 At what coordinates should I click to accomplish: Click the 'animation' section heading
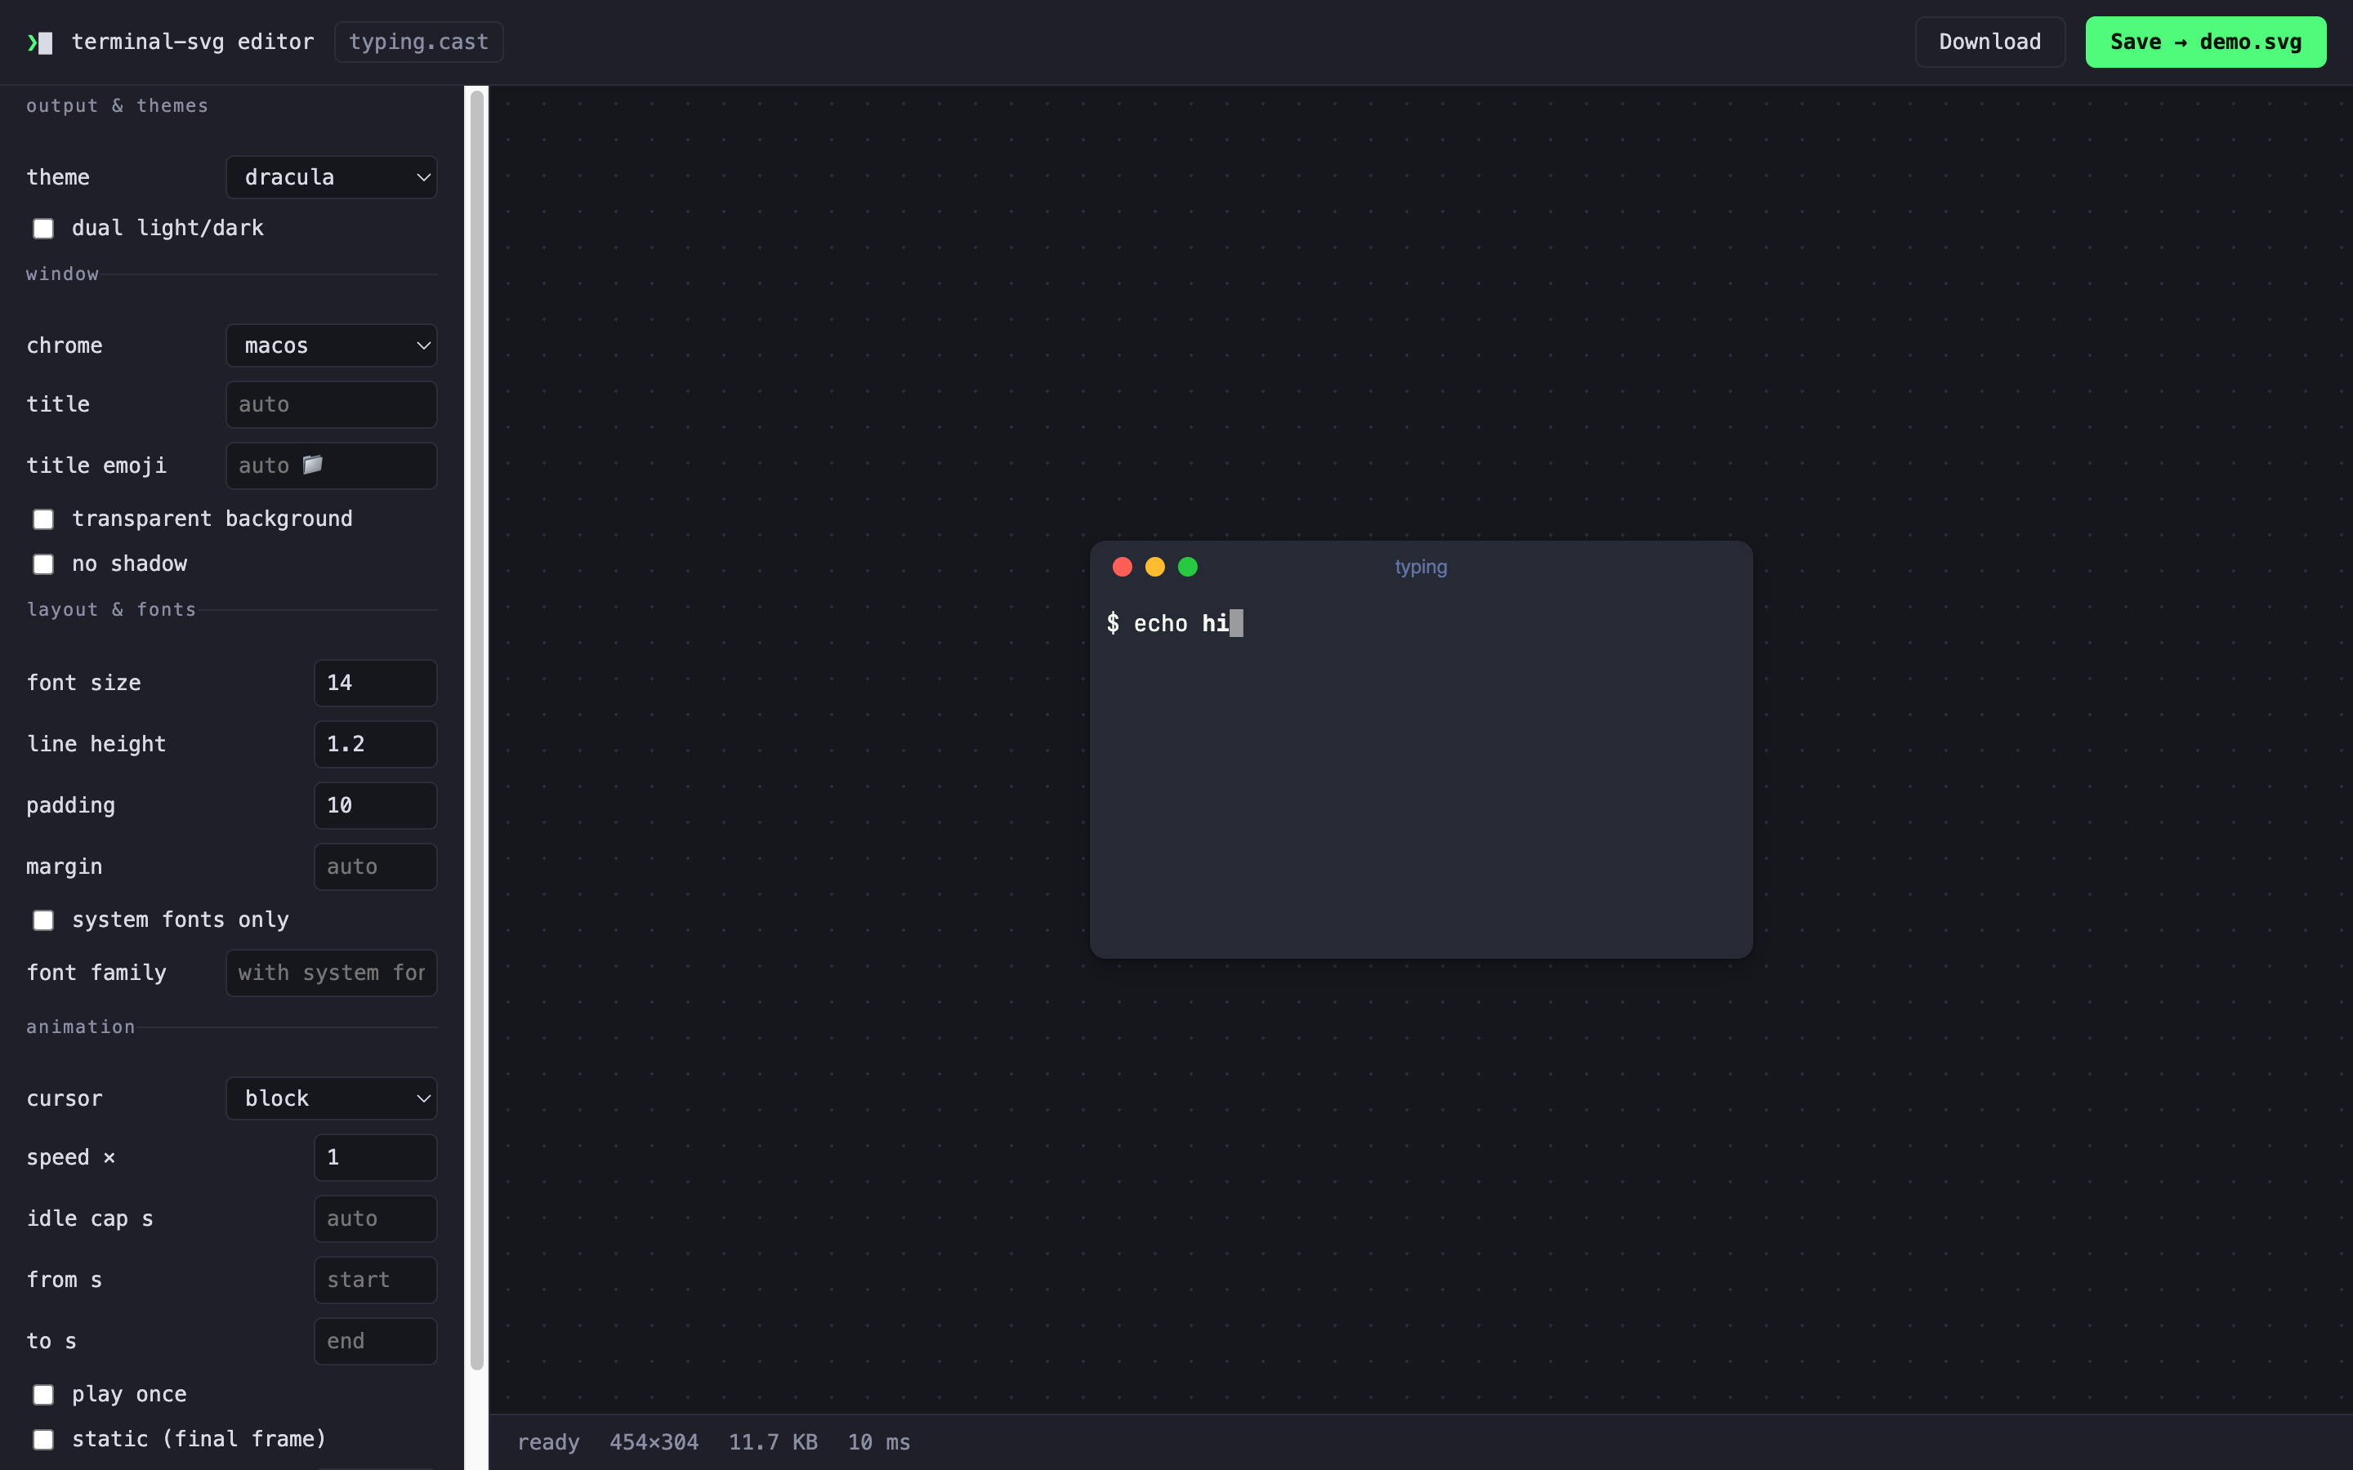81,1027
